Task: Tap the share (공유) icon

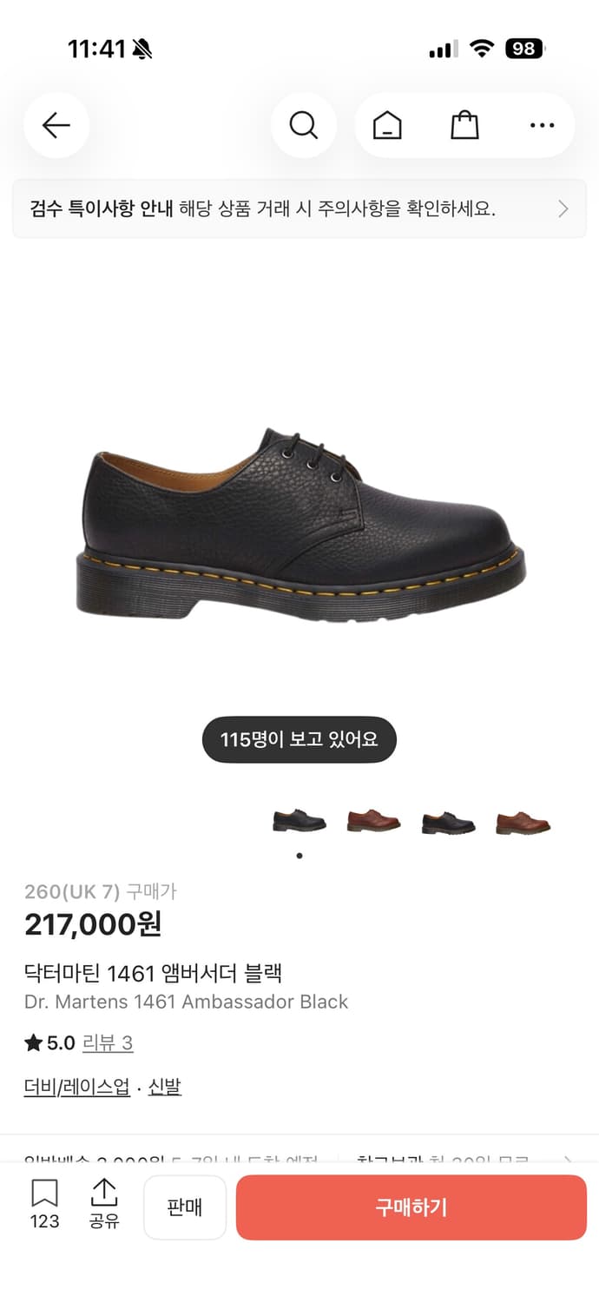Action: (x=104, y=1204)
